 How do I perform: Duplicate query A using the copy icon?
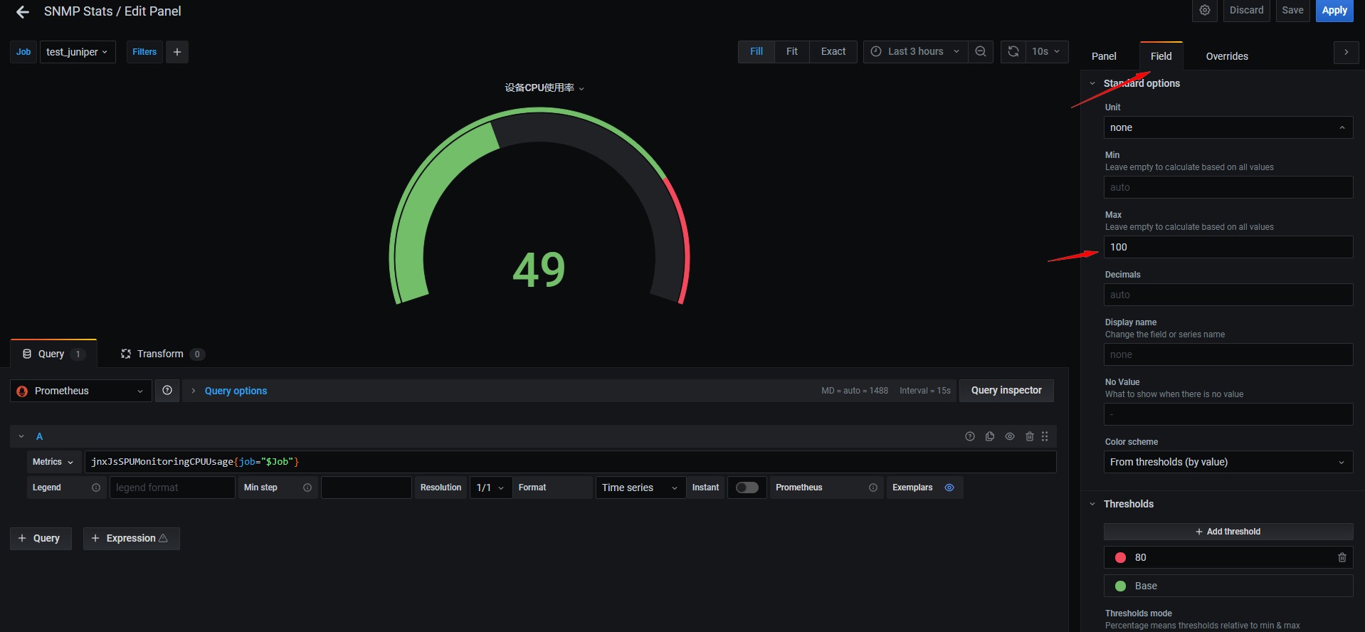[989, 436]
